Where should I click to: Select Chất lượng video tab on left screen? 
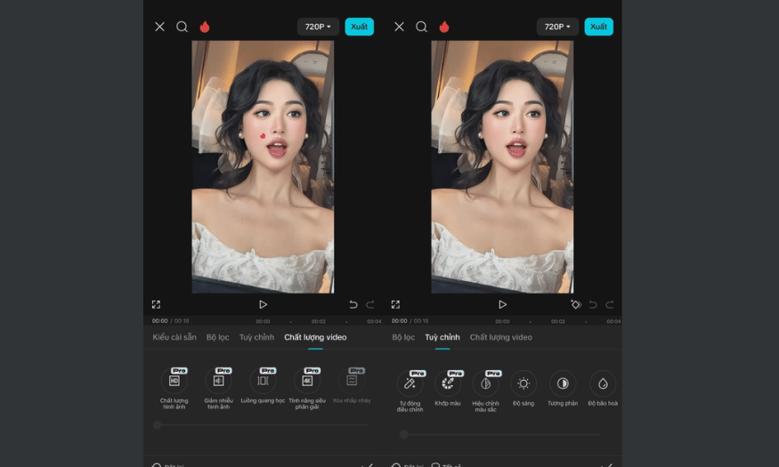click(x=315, y=337)
